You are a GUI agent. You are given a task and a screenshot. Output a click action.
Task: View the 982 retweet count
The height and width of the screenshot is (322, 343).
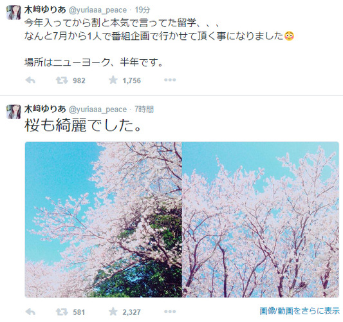[79, 80]
